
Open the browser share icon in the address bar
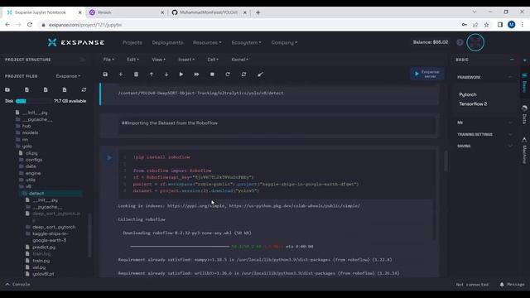point(475,25)
